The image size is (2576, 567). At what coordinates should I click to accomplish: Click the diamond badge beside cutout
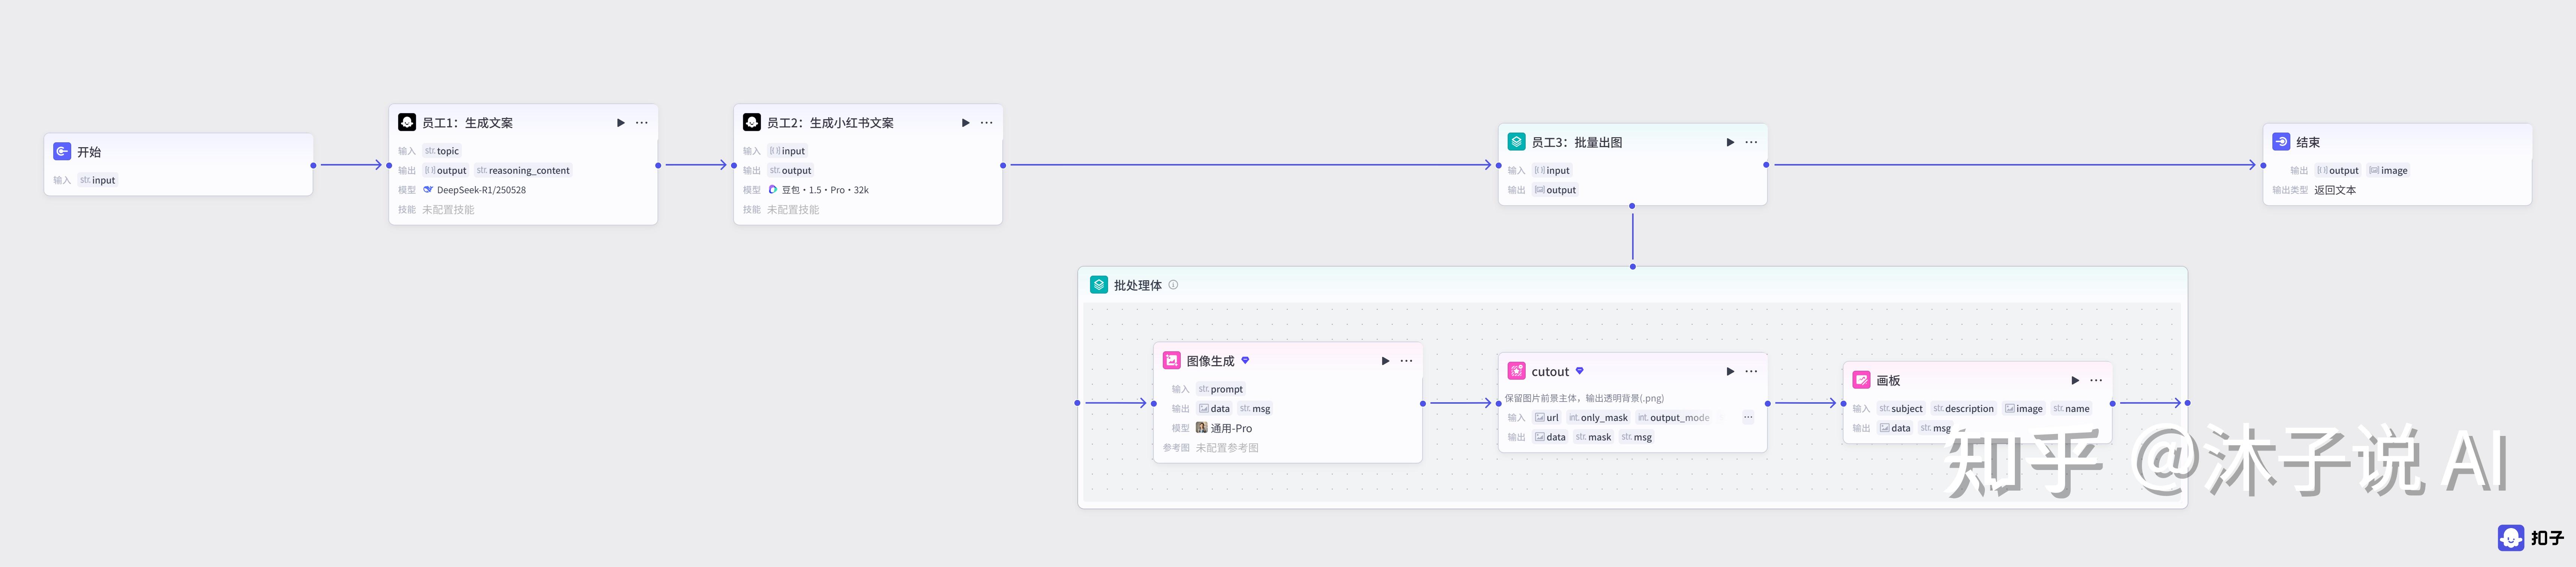(1580, 370)
